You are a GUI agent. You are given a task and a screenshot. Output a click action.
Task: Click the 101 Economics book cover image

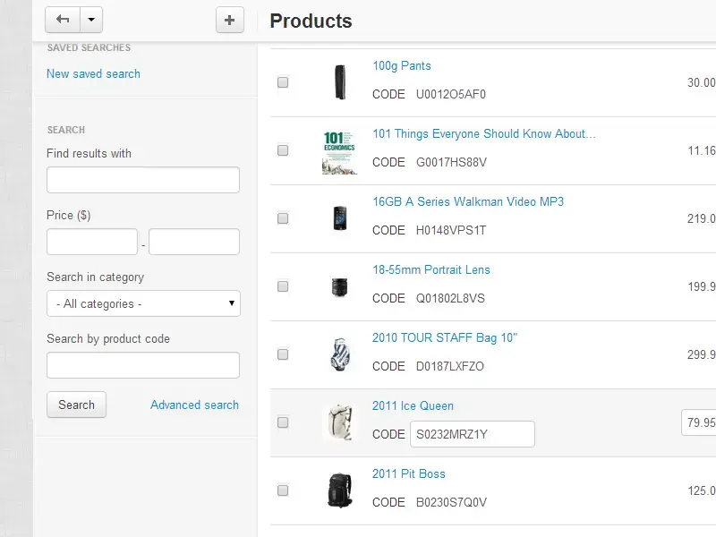339,151
